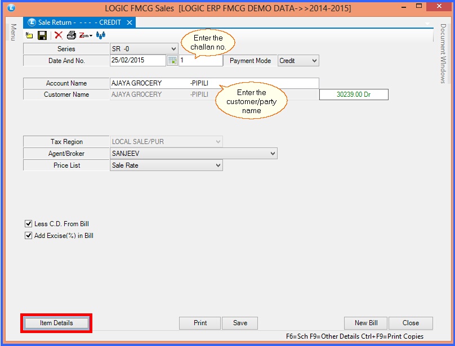Click the blue people icon in toolbar
This screenshot has width=455, height=346.
pos(101,35)
